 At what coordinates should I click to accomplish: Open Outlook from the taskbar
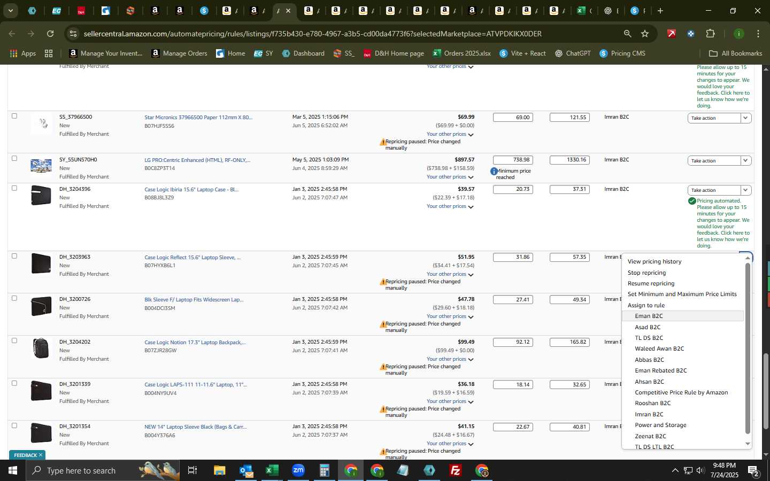coord(246,470)
